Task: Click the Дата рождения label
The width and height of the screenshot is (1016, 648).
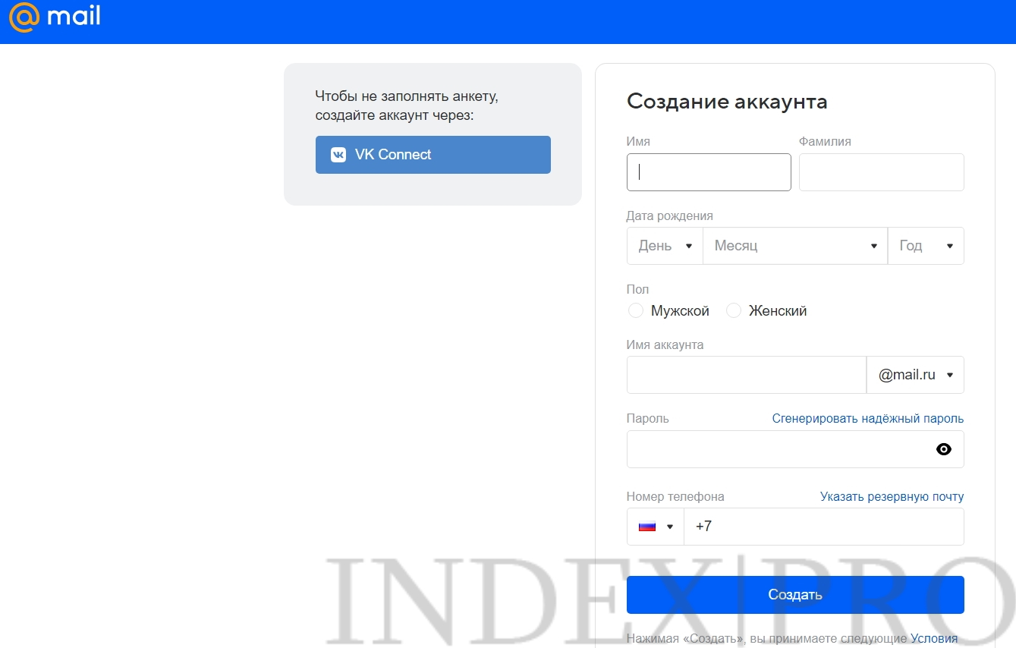Action: [x=670, y=216]
